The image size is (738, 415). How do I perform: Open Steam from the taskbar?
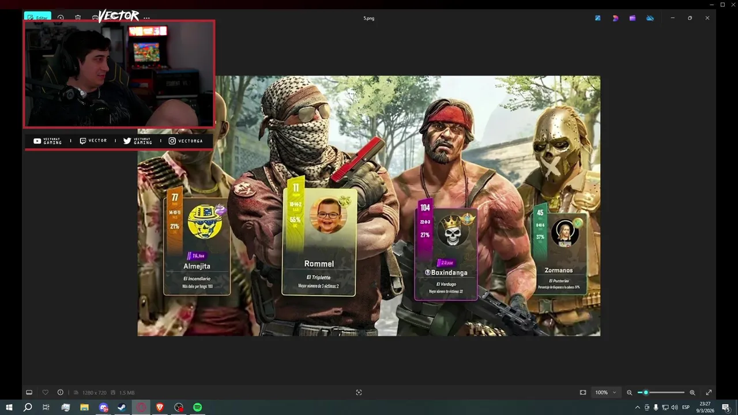(x=122, y=408)
